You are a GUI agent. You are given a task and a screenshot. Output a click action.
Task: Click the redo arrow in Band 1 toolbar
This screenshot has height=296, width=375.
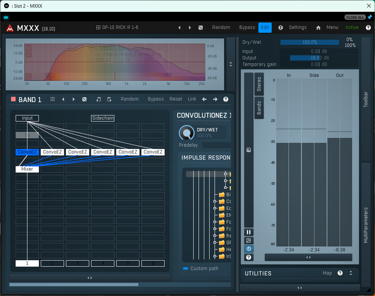pos(108,99)
